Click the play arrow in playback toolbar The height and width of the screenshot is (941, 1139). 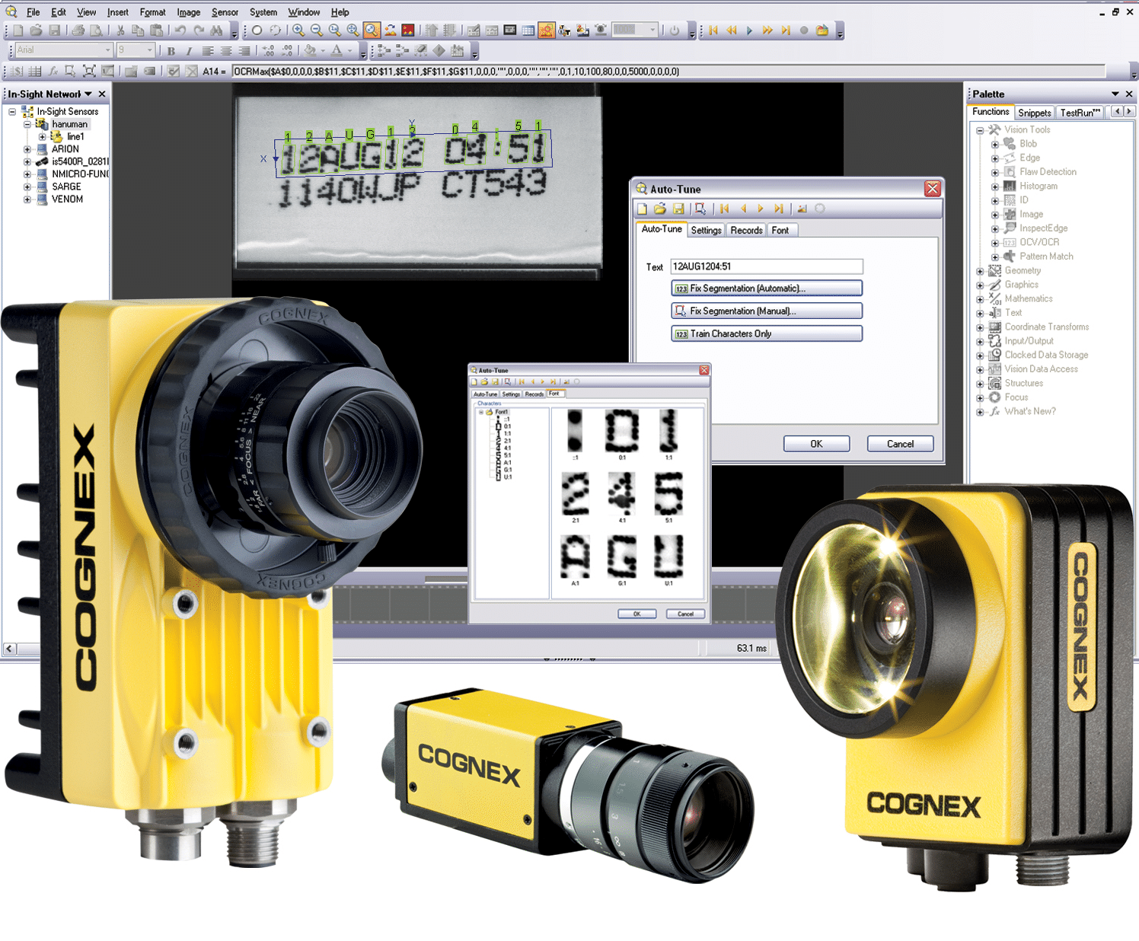click(749, 30)
